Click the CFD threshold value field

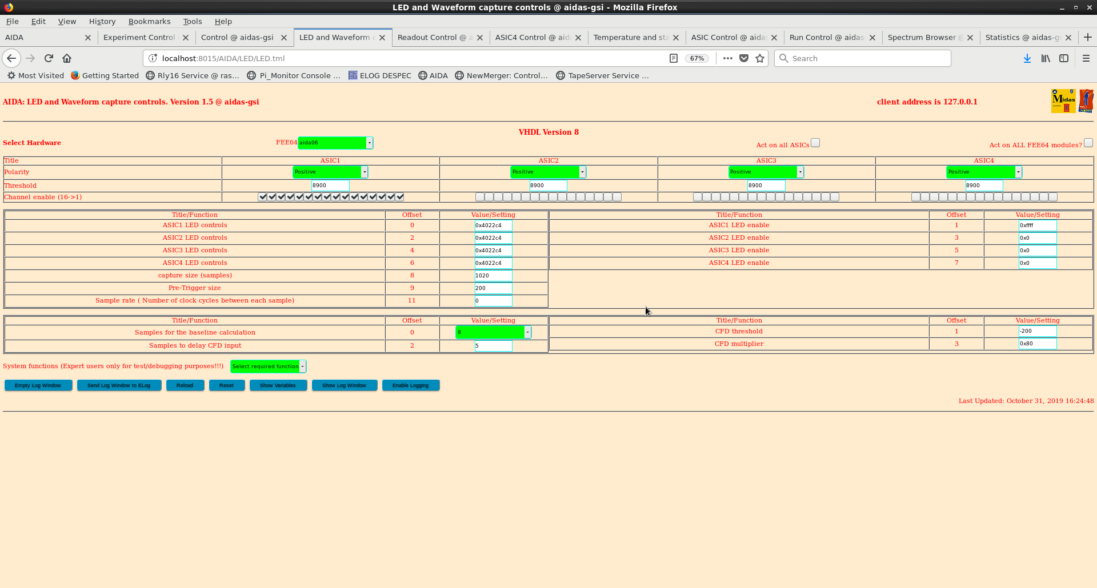point(1037,331)
